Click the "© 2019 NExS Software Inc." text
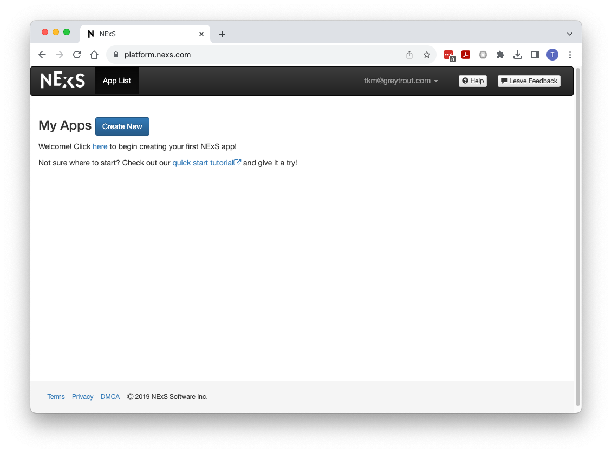Image resolution: width=612 pixels, height=453 pixels. coord(167,397)
